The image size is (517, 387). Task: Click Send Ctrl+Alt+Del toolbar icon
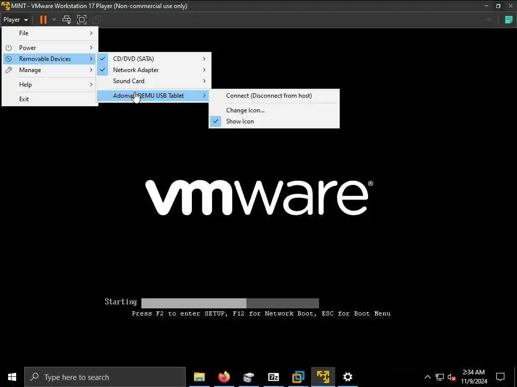click(x=67, y=20)
